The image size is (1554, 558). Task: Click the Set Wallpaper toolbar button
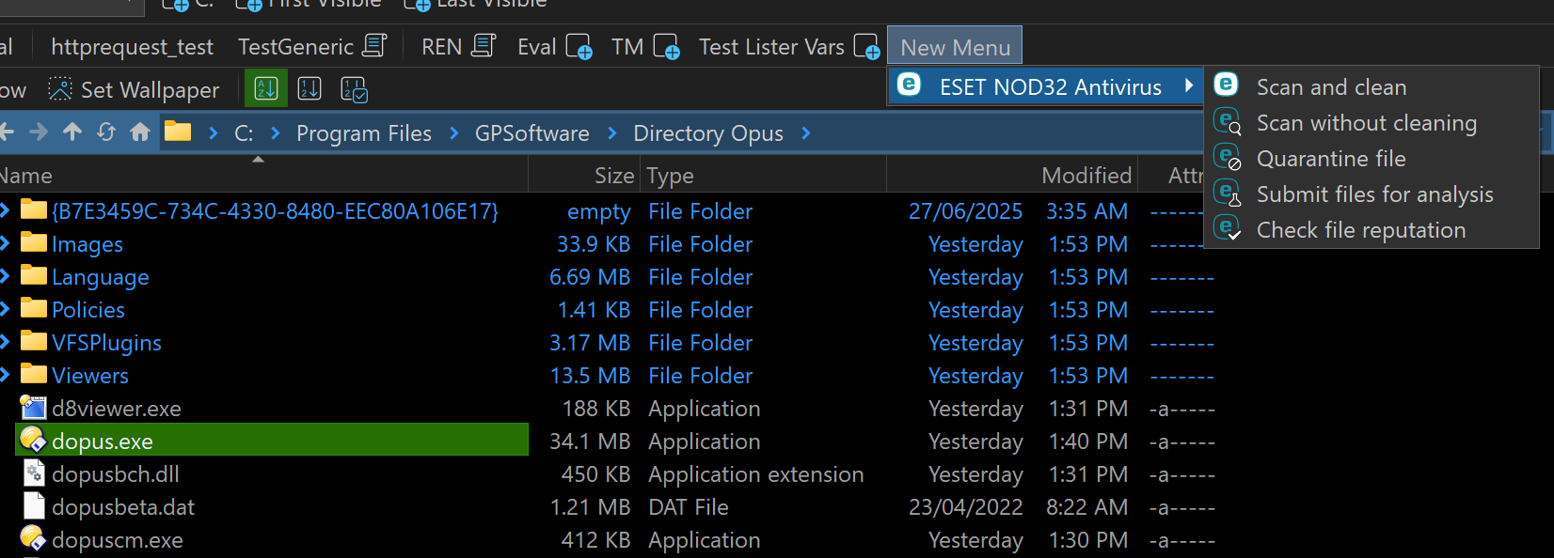(x=134, y=90)
